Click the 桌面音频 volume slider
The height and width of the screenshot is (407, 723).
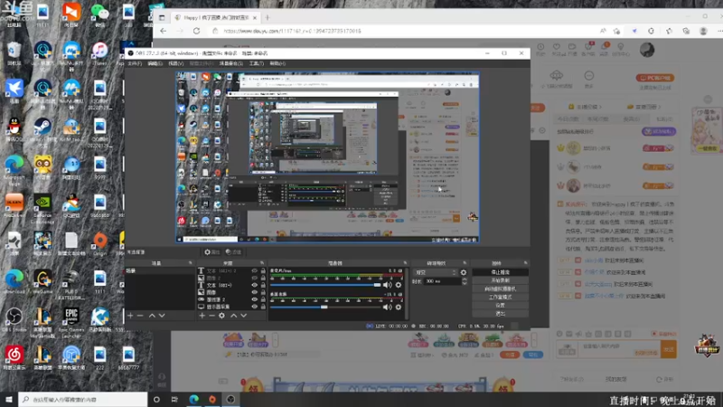325,307
